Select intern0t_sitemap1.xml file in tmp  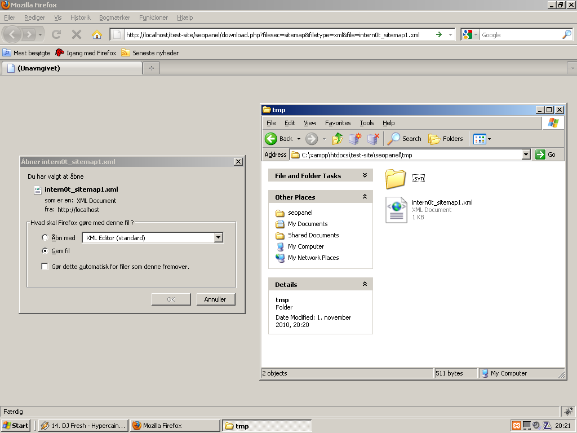[429, 210]
